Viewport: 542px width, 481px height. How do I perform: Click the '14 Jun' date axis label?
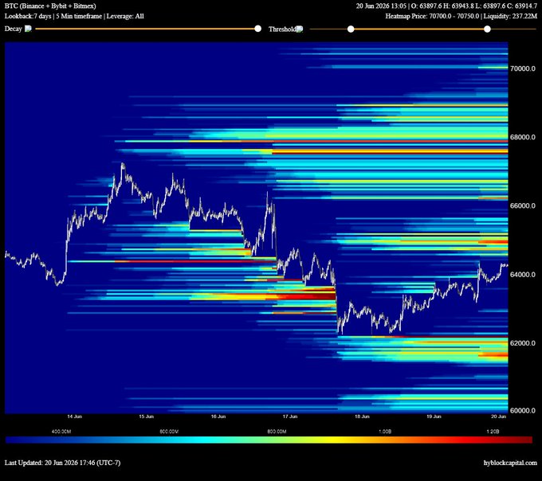click(74, 416)
